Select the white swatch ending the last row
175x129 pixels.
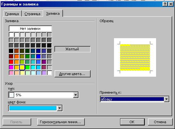click(49, 73)
